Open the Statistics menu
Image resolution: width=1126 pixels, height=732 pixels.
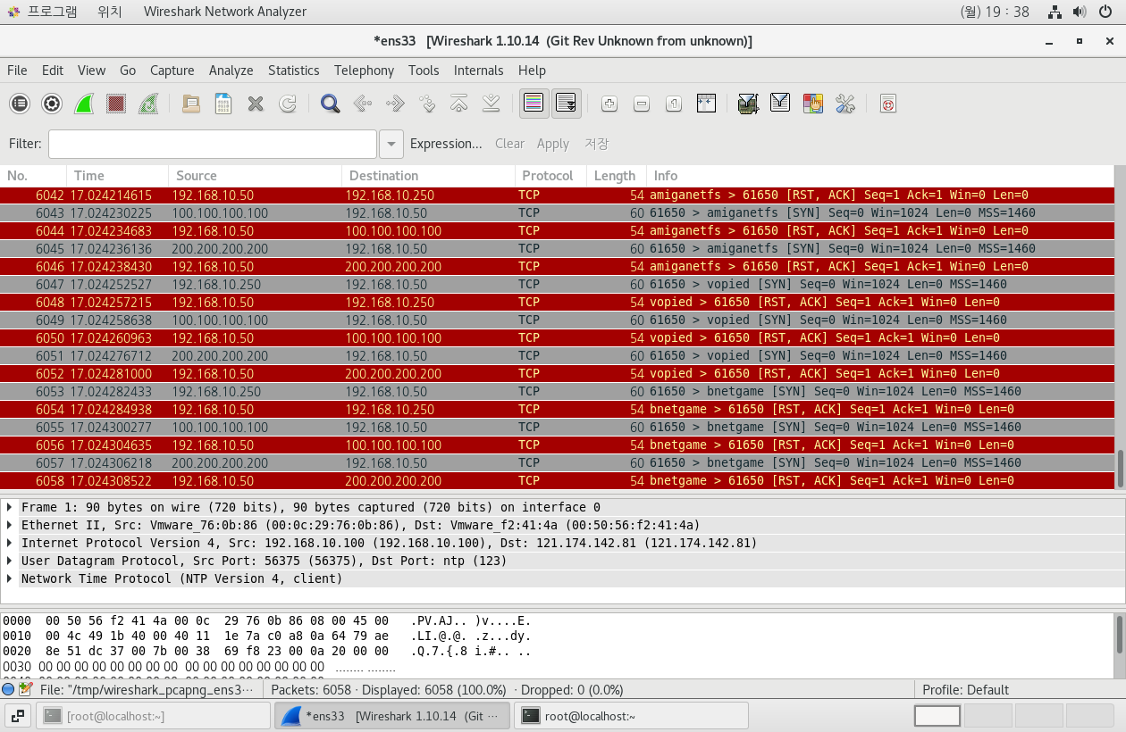[x=293, y=70]
